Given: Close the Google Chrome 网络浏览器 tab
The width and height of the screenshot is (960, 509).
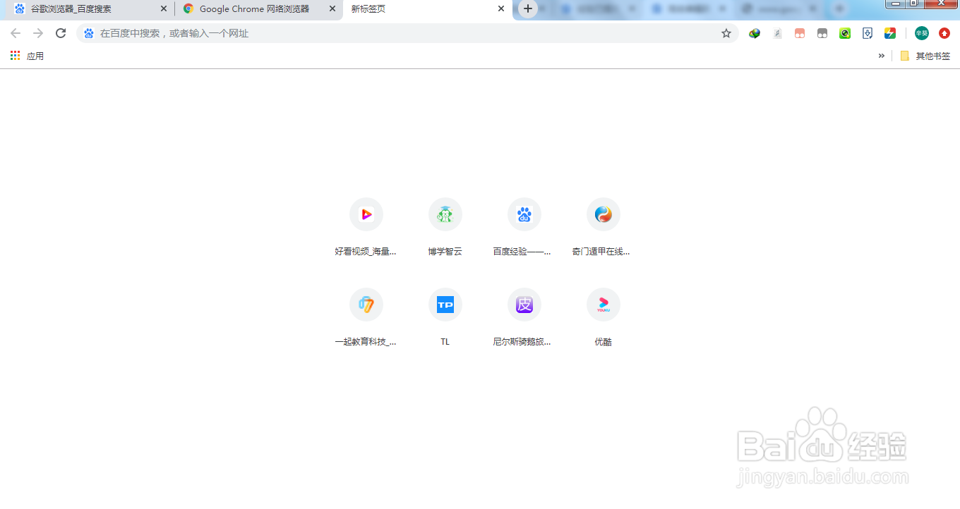Looking at the screenshot, I should [x=332, y=9].
